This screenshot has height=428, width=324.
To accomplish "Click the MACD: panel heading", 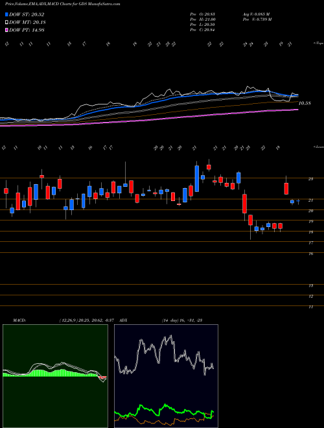I will pyautogui.click(x=19, y=320).
